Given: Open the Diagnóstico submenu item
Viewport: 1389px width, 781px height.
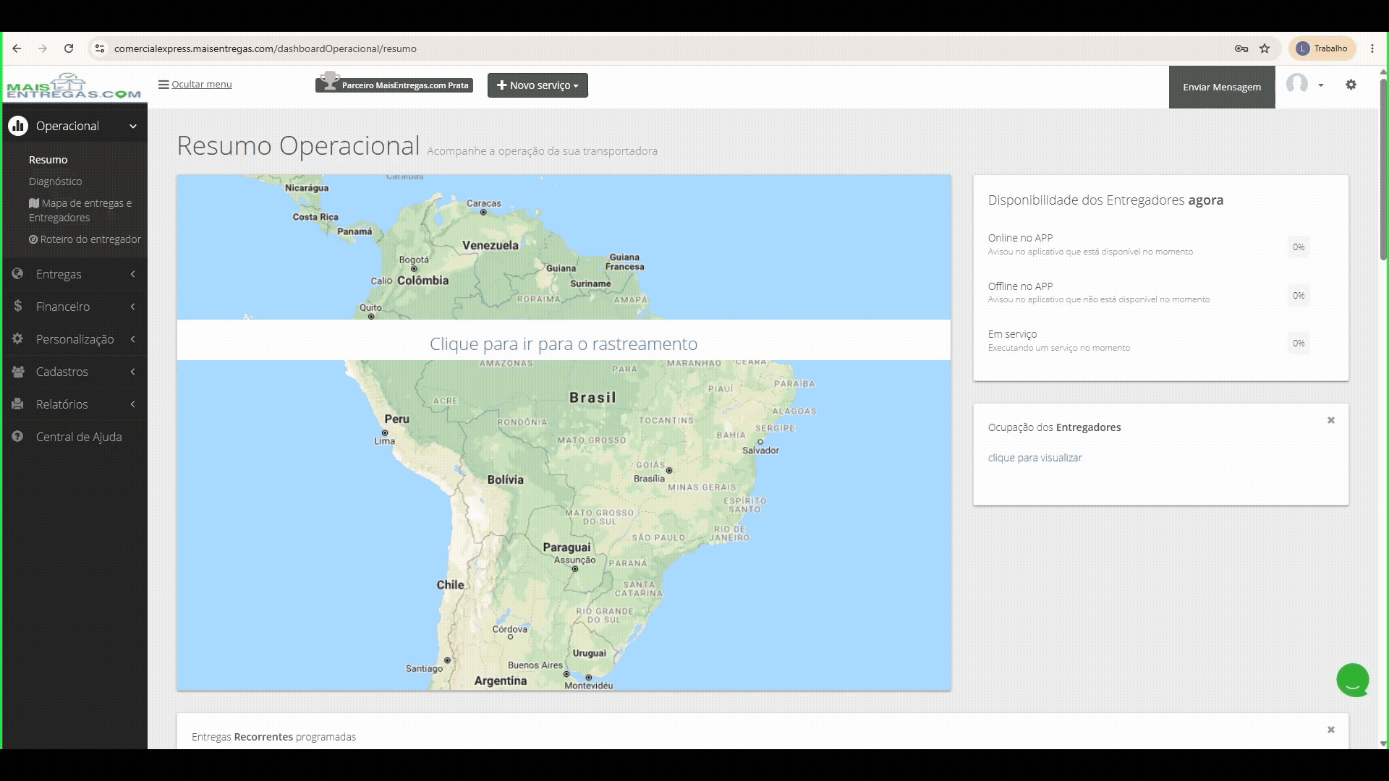Looking at the screenshot, I should pos(56,182).
